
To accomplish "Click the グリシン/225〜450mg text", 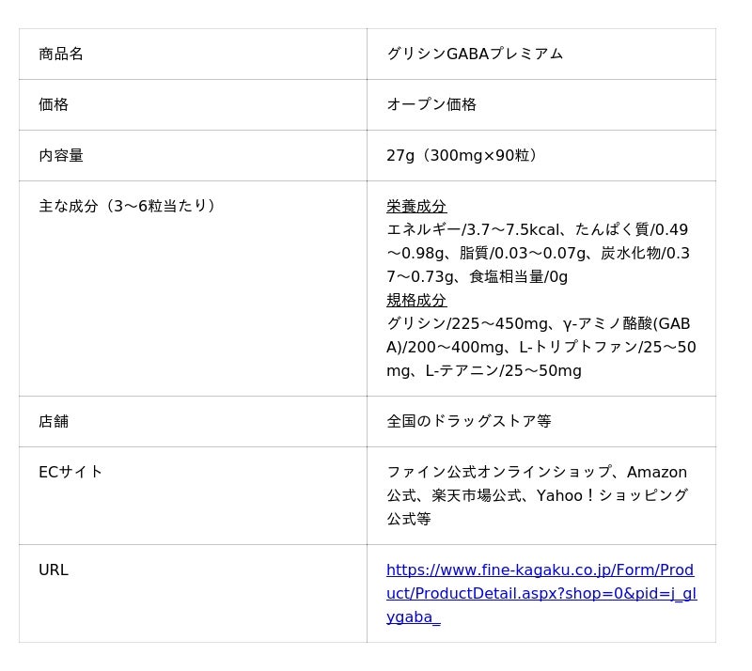I will tap(459, 324).
